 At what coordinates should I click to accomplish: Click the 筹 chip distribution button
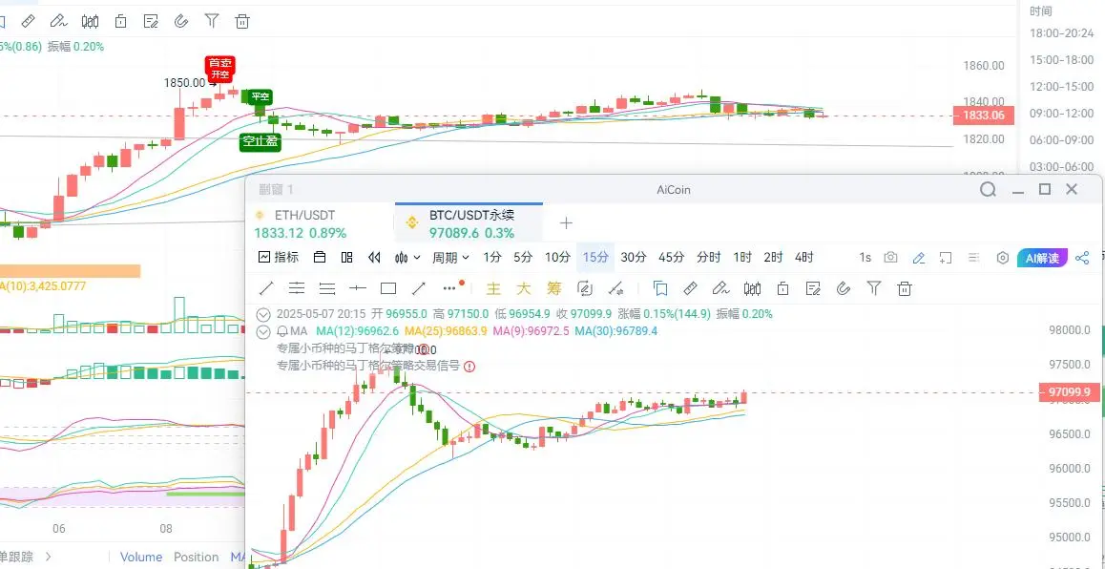tap(553, 287)
